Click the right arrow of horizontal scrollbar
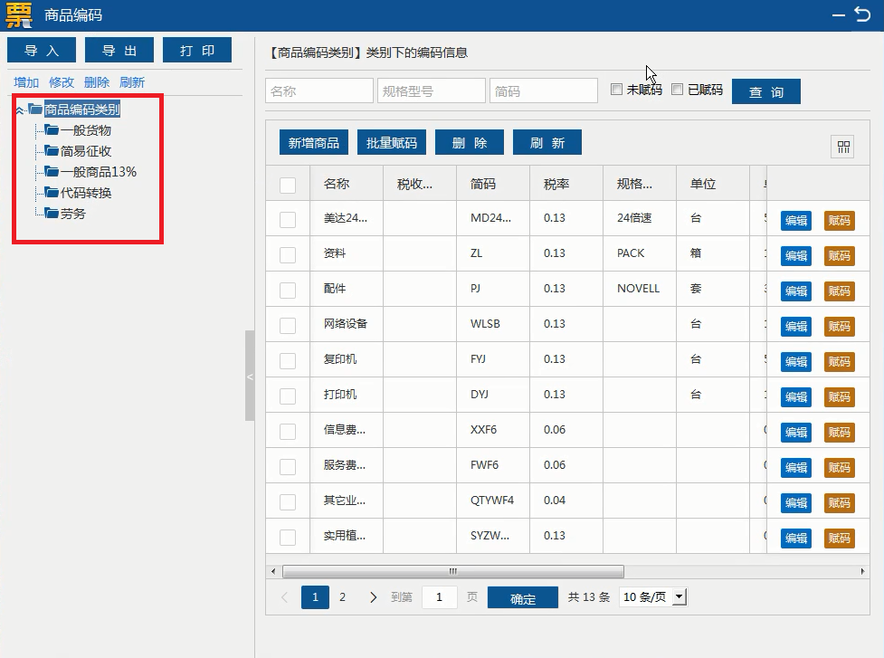 862,571
